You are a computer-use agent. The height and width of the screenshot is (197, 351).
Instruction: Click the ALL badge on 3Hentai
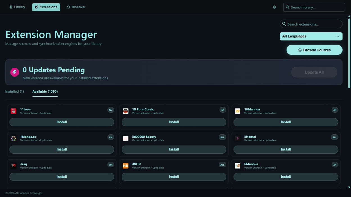pos(334,137)
